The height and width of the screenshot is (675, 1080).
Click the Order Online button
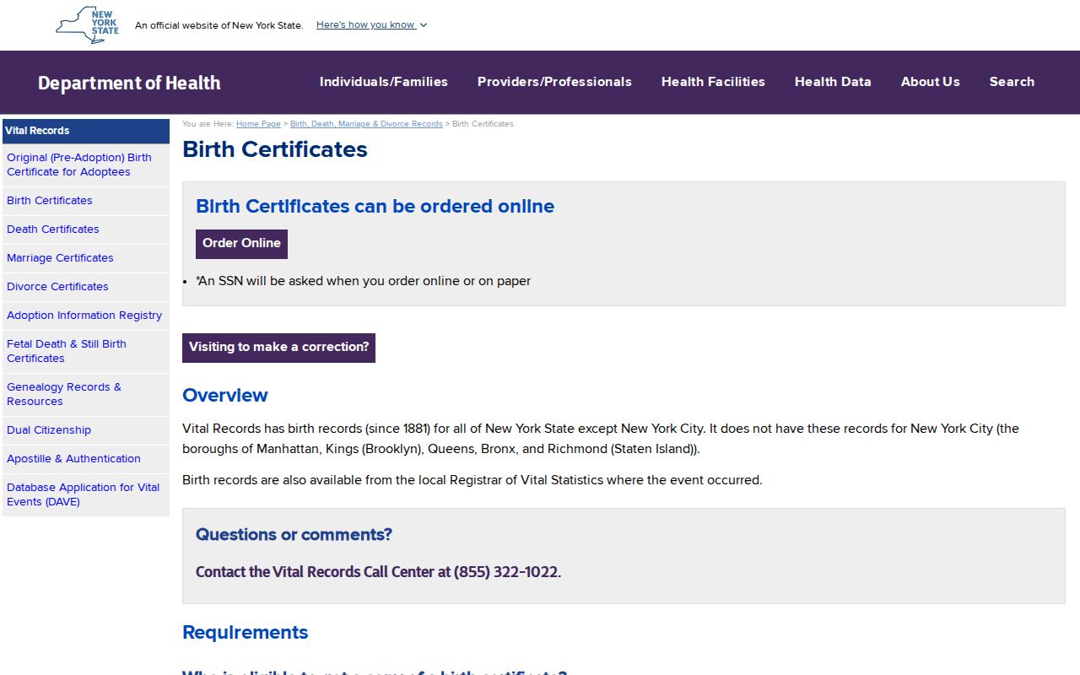pyautogui.click(x=241, y=244)
